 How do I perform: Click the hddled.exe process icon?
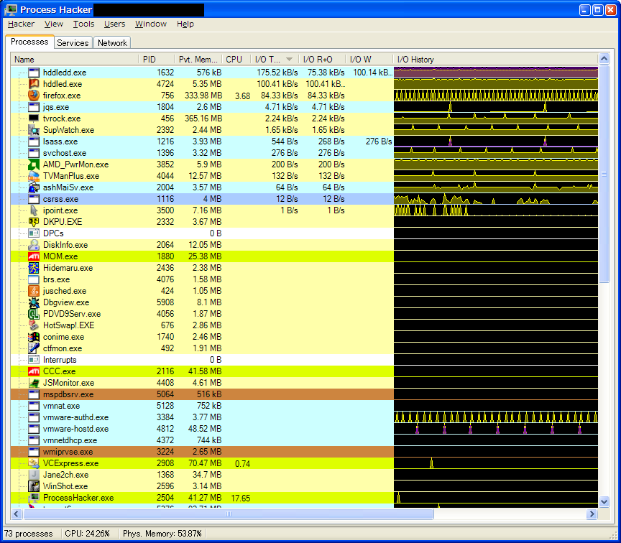point(34,84)
